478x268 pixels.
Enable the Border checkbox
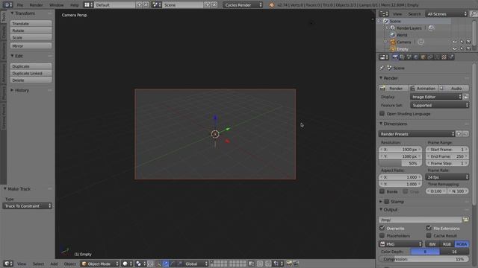coord(382,191)
